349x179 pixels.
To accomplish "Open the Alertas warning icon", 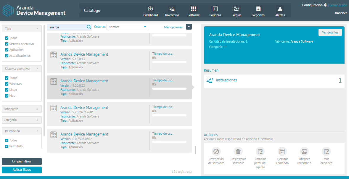I will 280,9.
